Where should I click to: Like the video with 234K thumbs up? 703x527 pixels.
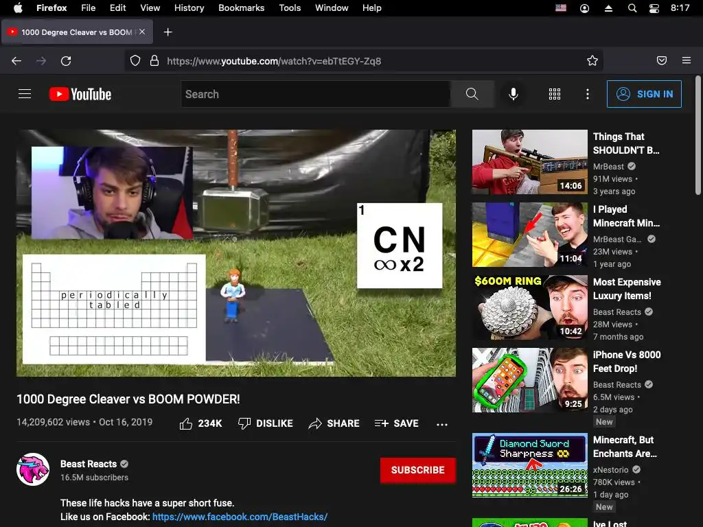201,423
